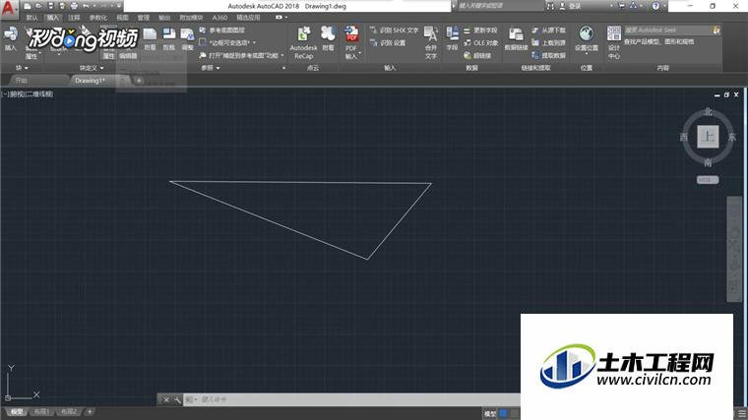Click the print icon in quick access toolbar

(74, 6)
